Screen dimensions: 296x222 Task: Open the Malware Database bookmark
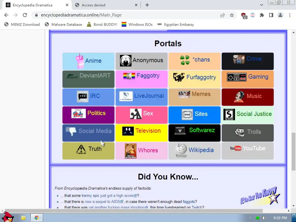(63, 24)
